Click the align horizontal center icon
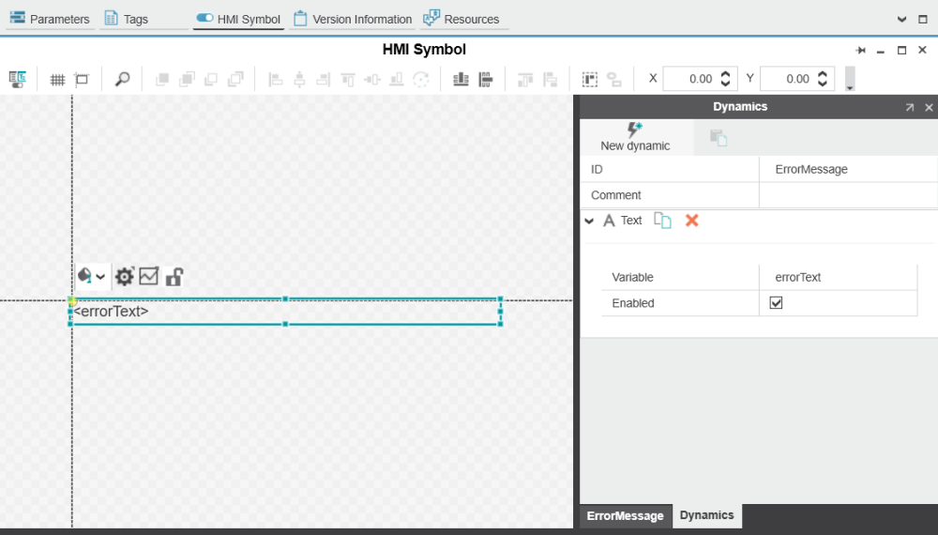938x535 pixels. point(299,79)
